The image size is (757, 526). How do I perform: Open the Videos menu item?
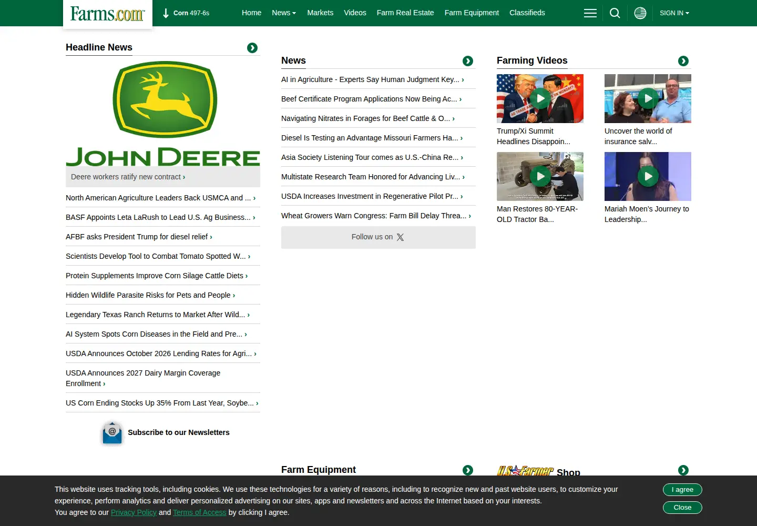pyautogui.click(x=355, y=13)
